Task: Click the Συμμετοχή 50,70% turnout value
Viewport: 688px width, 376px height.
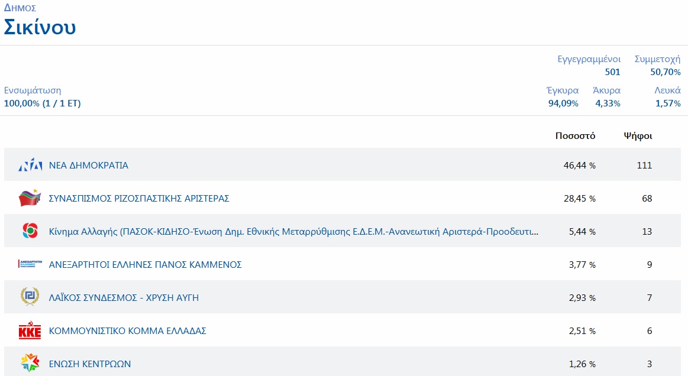Action: (x=664, y=72)
